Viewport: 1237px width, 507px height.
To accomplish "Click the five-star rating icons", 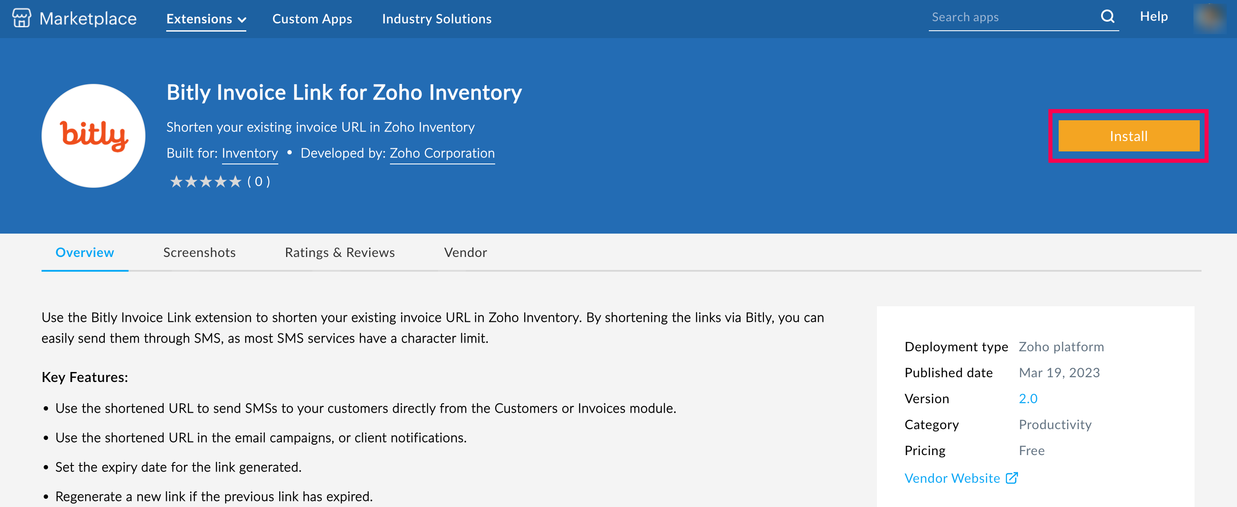I will pyautogui.click(x=206, y=182).
